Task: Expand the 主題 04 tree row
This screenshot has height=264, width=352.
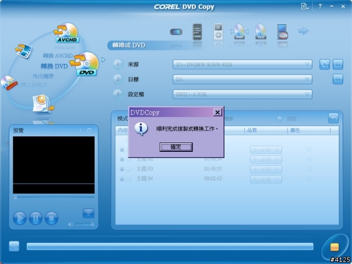Action: pos(122,179)
